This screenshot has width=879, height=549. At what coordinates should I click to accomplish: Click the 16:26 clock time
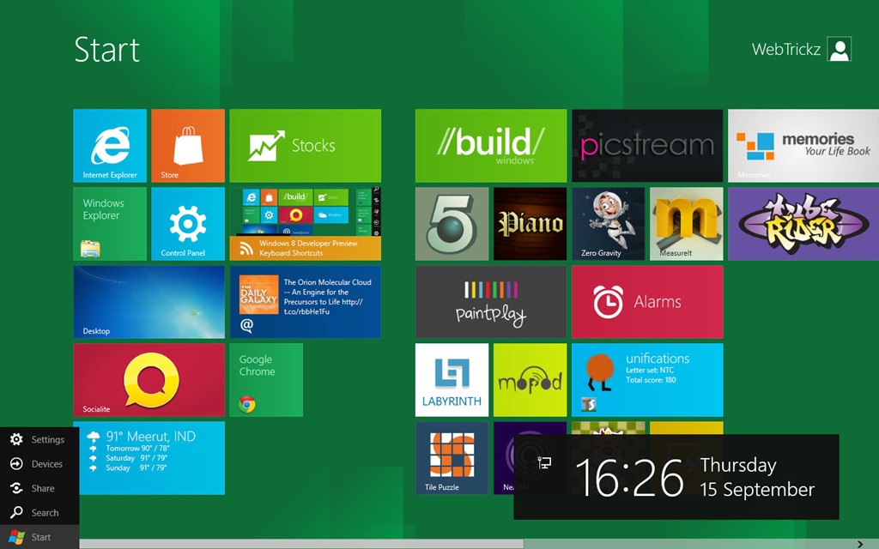tap(629, 478)
